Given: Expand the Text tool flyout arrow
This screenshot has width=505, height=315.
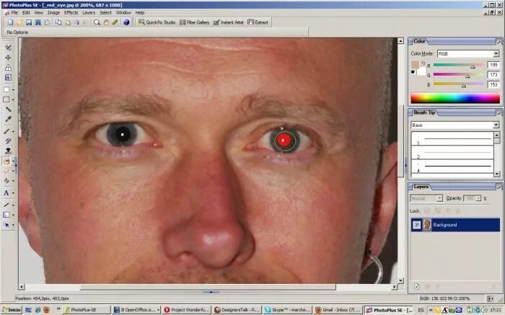Looking at the screenshot, I should [x=14, y=193].
